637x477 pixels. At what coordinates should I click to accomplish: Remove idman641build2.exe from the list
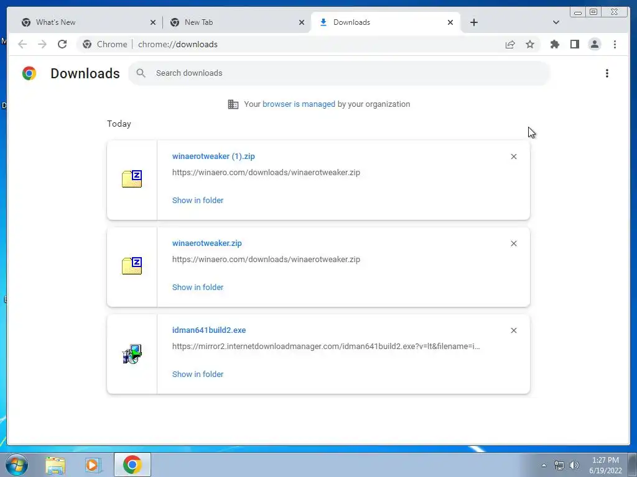point(513,330)
